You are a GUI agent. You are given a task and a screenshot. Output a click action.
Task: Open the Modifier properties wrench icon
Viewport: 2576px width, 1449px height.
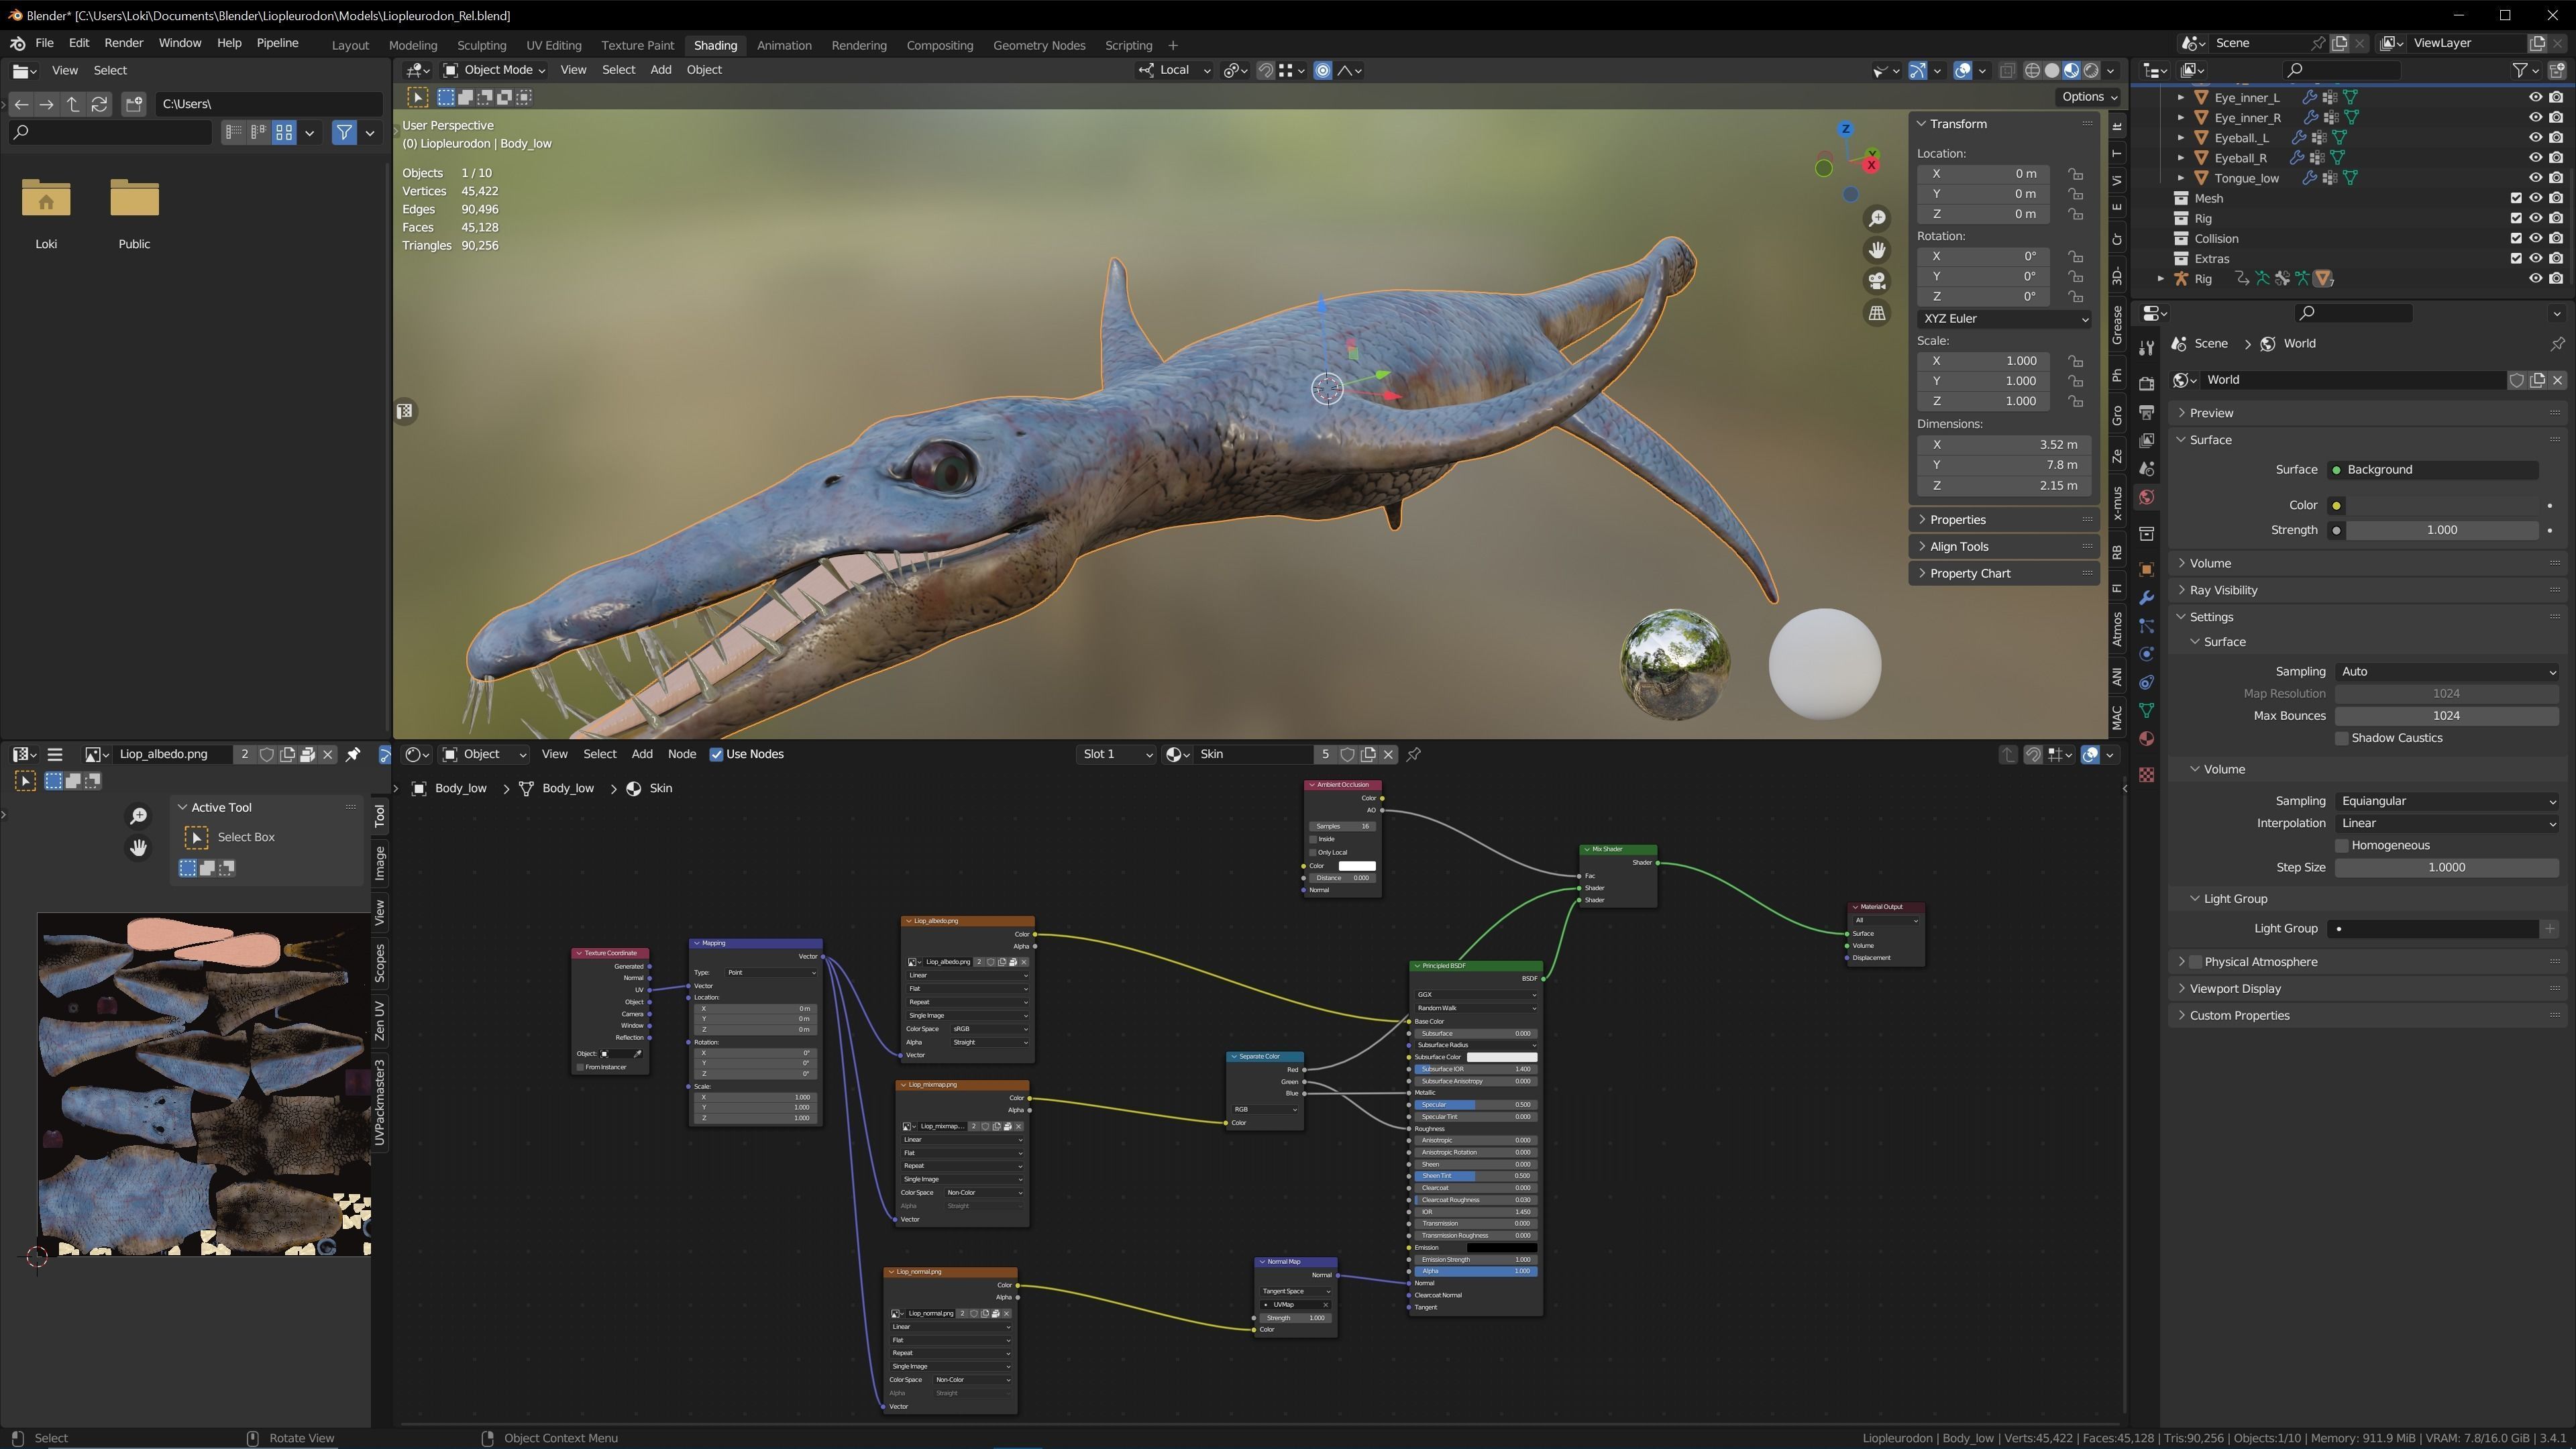(2146, 597)
